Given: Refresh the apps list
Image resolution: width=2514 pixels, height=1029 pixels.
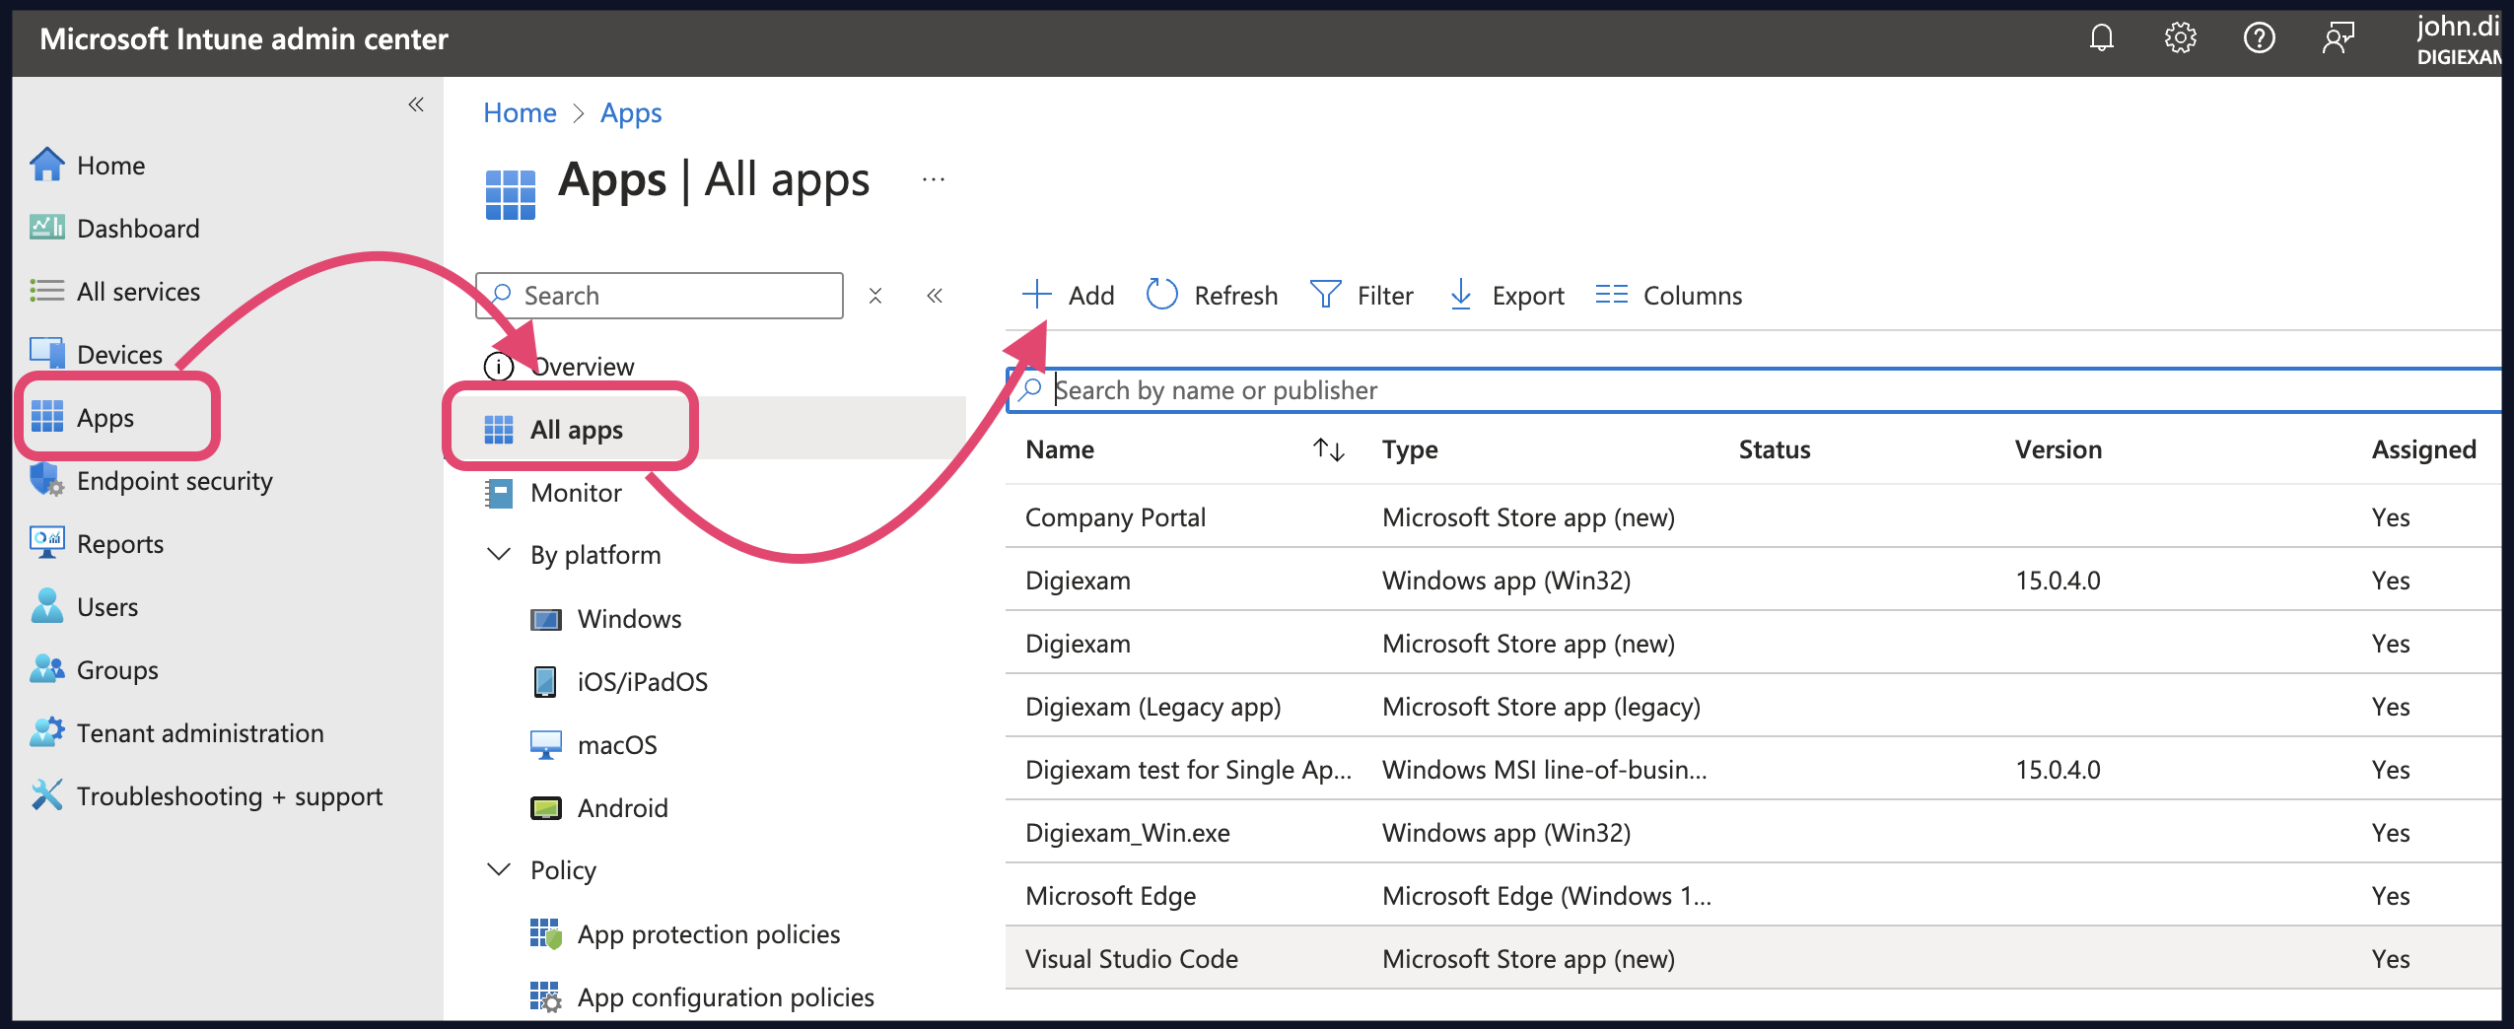Looking at the screenshot, I should click(x=1212, y=296).
